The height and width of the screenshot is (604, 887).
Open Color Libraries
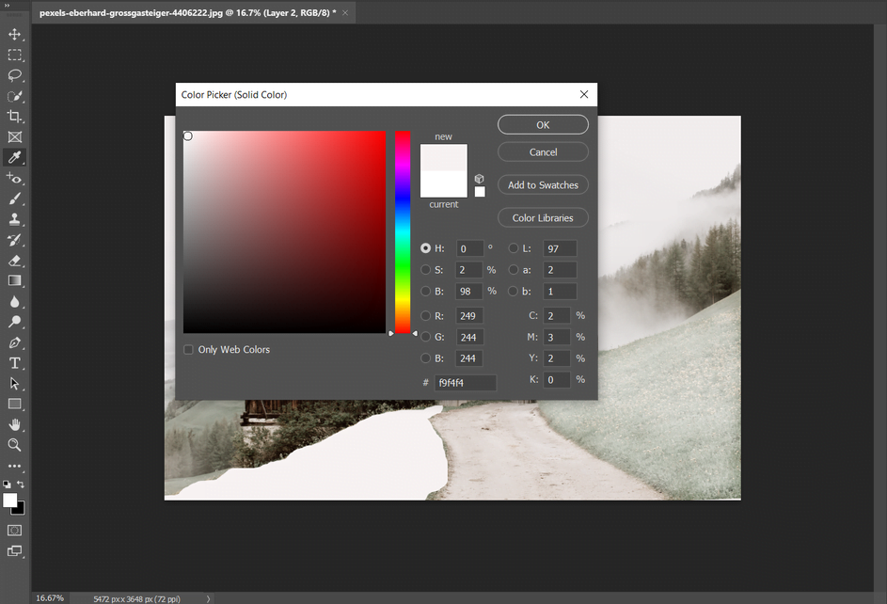click(x=543, y=217)
